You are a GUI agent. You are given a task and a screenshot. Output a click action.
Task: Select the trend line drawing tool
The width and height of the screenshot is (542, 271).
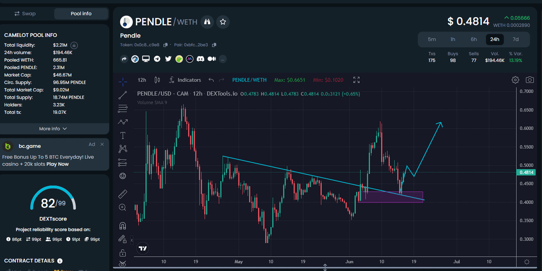[122, 95]
